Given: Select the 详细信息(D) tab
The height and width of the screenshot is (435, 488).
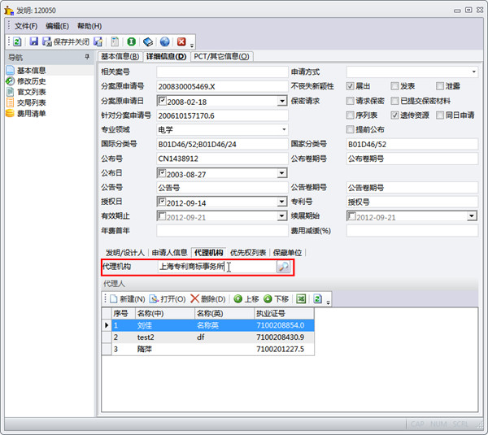Looking at the screenshot, I should 166,57.
